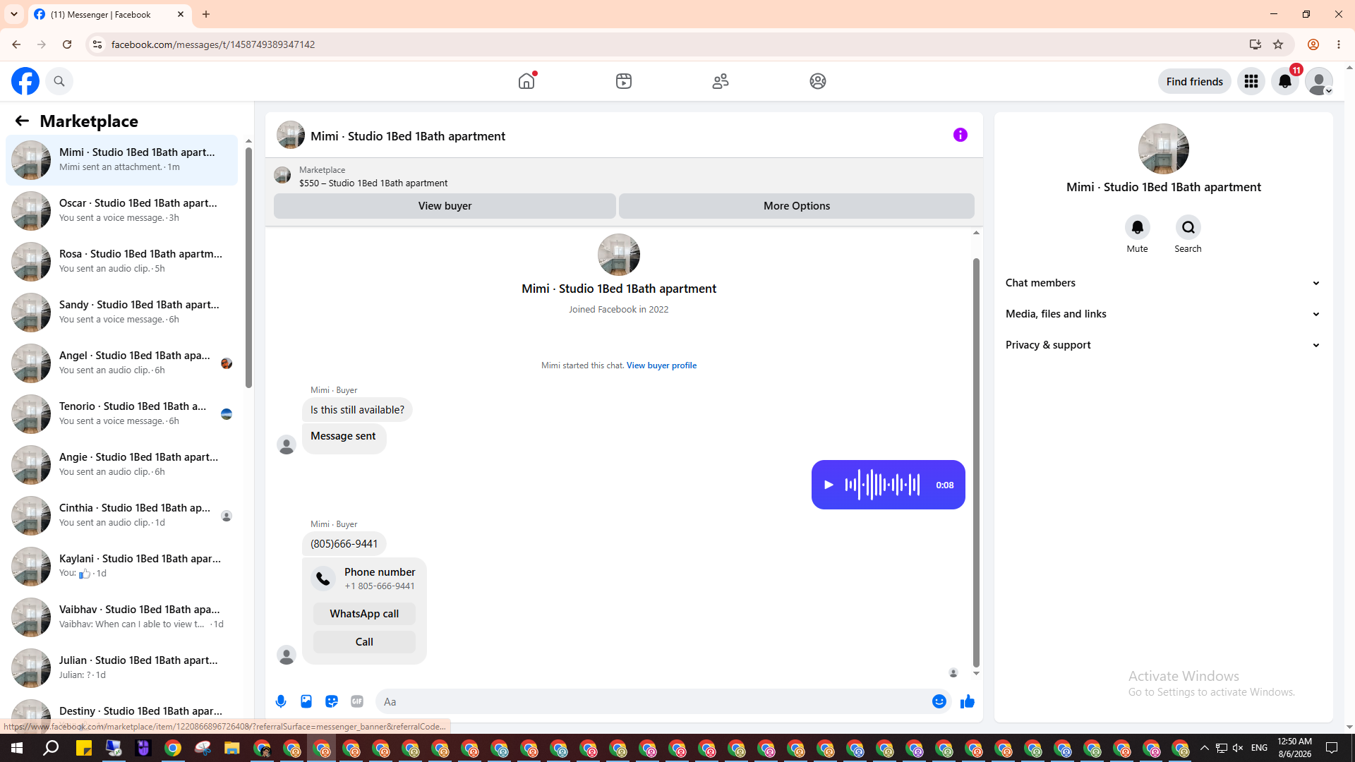1355x762 pixels.
Task: Expand Privacy & support section
Action: 1163,345
